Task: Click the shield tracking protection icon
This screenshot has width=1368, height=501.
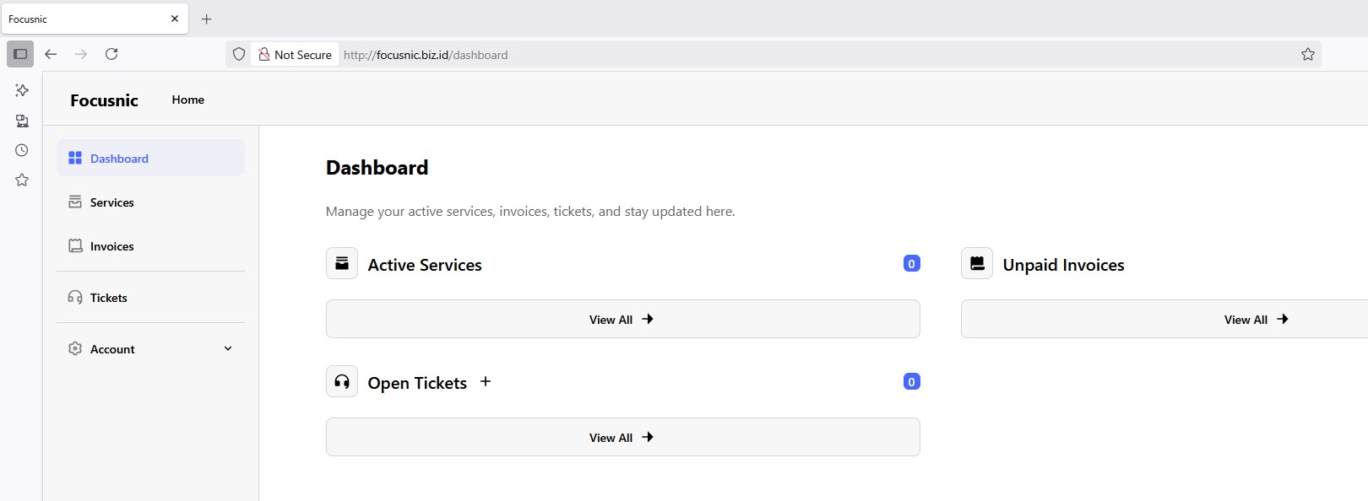Action: click(239, 55)
